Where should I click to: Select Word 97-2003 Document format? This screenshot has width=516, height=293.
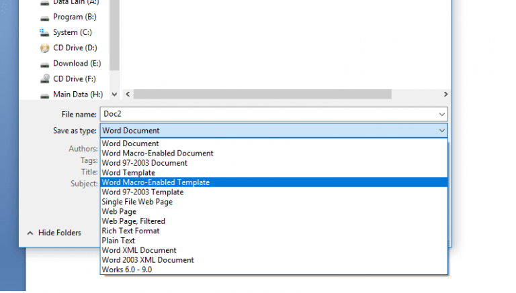click(x=274, y=163)
